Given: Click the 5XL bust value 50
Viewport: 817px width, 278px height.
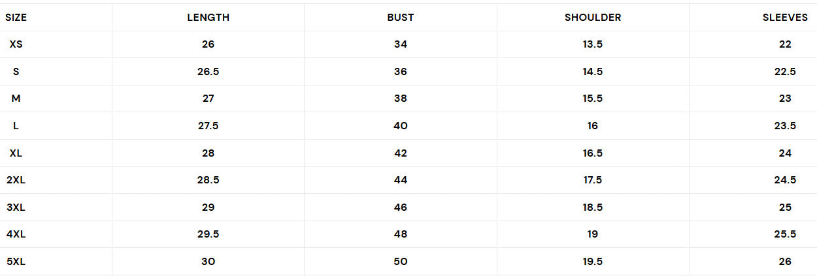Looking at the screenshot, I should [x=400, y=262].
